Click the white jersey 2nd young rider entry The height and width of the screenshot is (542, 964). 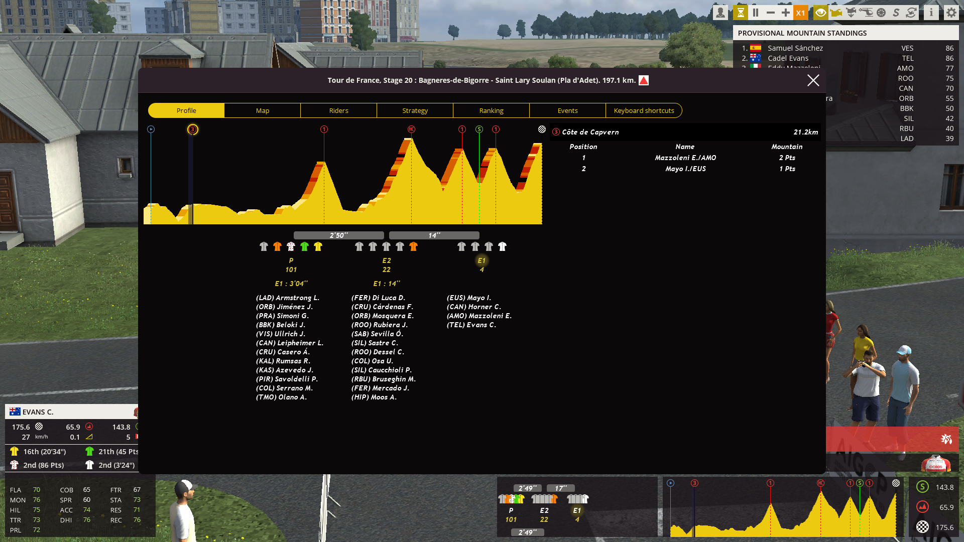pyautogui.click(x=110, y=465)
